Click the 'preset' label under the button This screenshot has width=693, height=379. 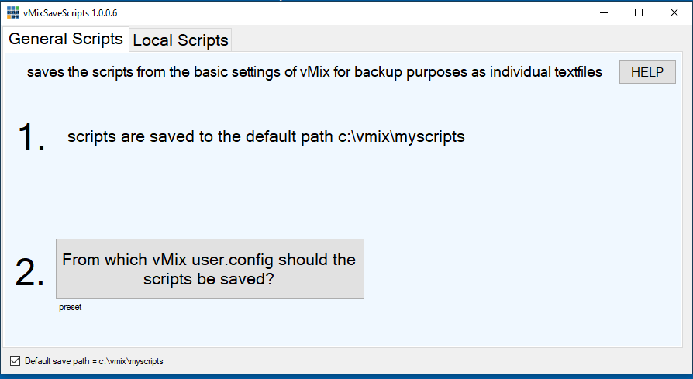click(x=70, y=308)
